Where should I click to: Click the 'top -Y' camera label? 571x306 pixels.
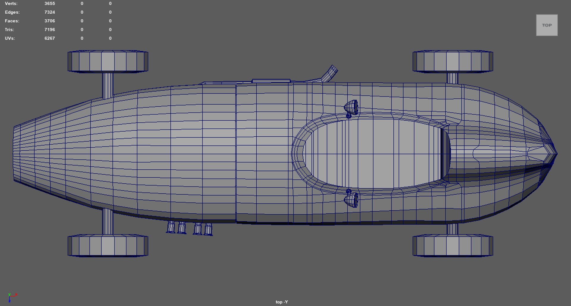click(282, 302)
